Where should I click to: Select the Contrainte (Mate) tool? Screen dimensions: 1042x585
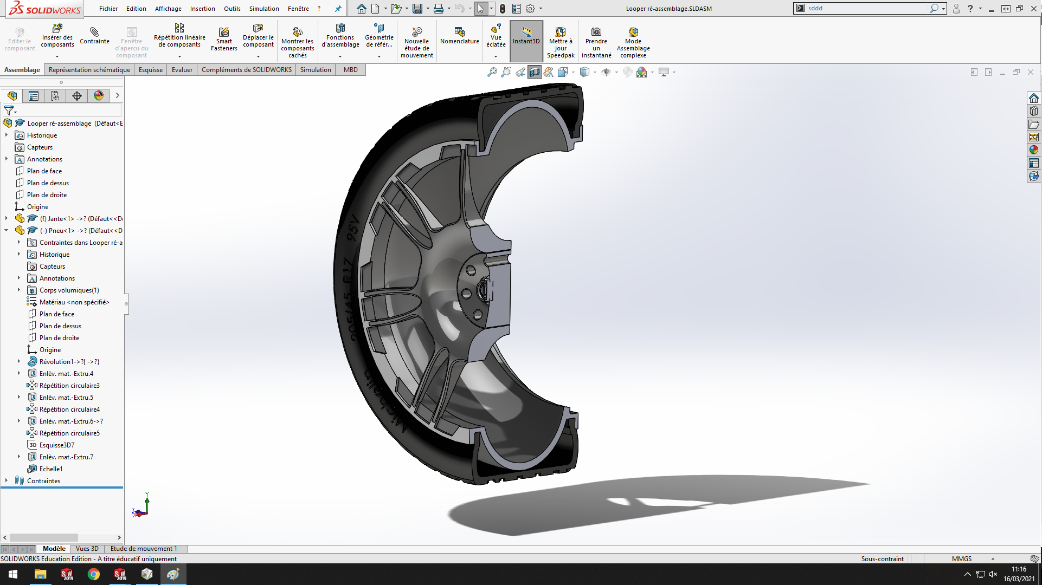[x=94, y=38]
